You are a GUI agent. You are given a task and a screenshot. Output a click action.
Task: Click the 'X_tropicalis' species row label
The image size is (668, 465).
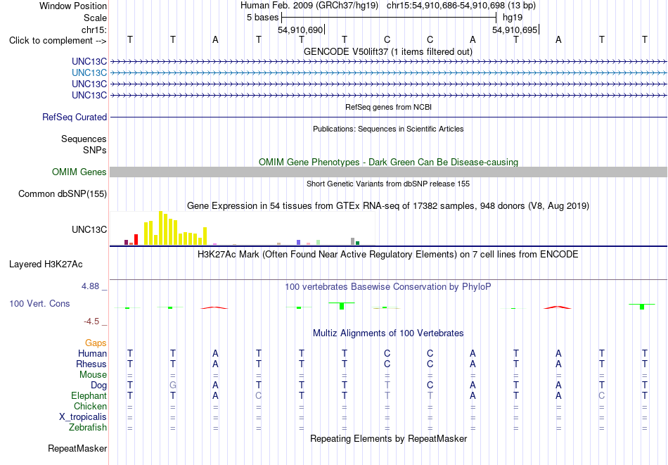click(83, 417)
